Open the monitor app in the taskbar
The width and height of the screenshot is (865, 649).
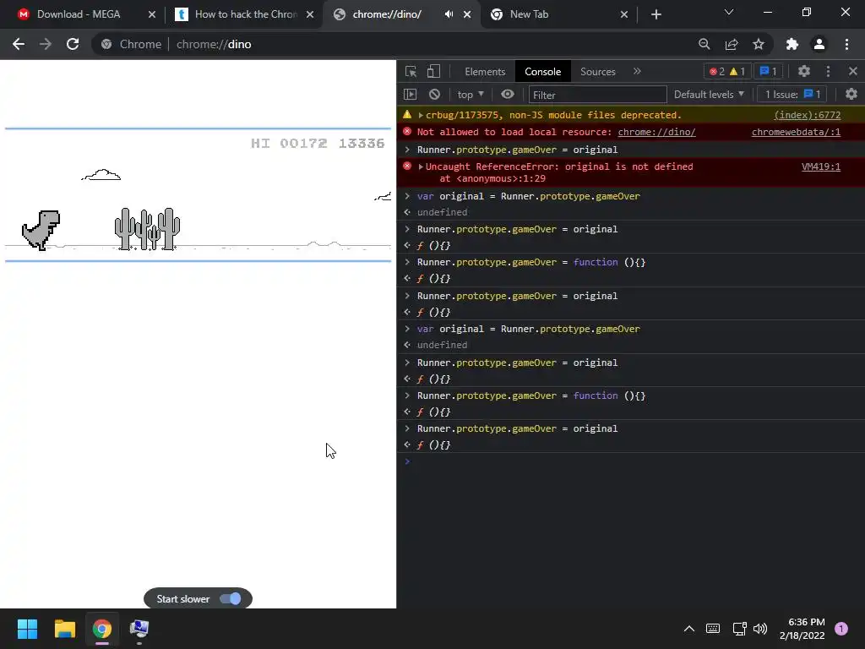click(139, 629)
